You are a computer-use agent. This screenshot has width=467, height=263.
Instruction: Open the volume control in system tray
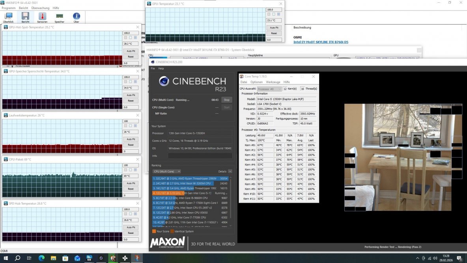(x=435, y=258)
